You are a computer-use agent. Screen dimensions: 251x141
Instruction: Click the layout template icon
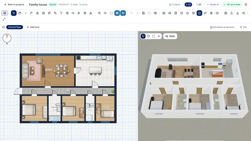pos(155,13)
